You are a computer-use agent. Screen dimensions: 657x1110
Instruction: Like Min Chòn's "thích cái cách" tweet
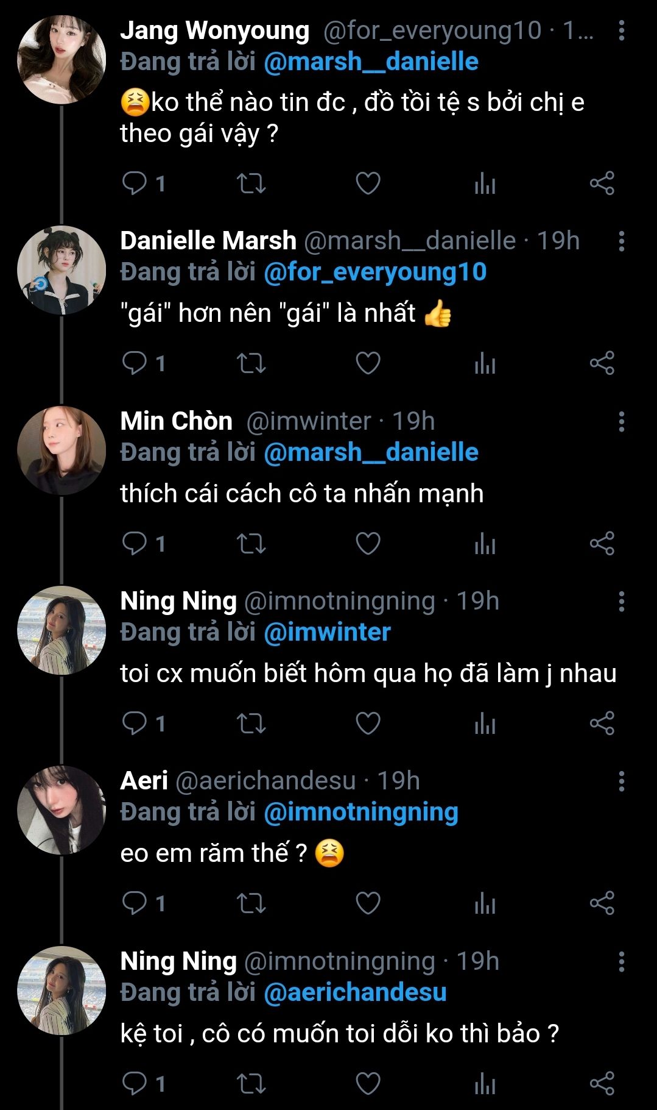click(x=368, y=543)
